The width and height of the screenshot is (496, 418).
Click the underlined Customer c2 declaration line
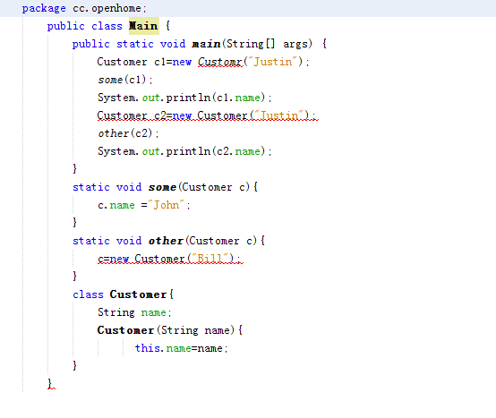208,115
